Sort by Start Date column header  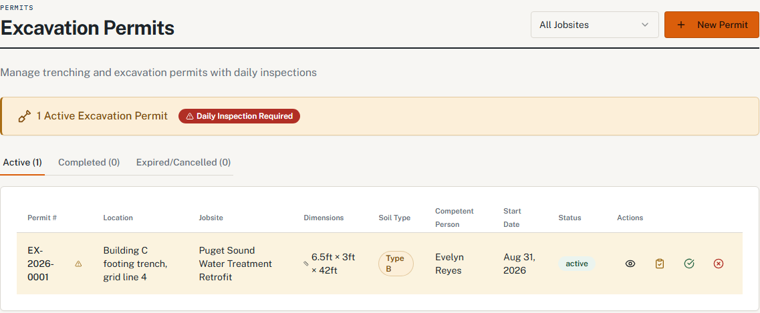tap(512, 218)
